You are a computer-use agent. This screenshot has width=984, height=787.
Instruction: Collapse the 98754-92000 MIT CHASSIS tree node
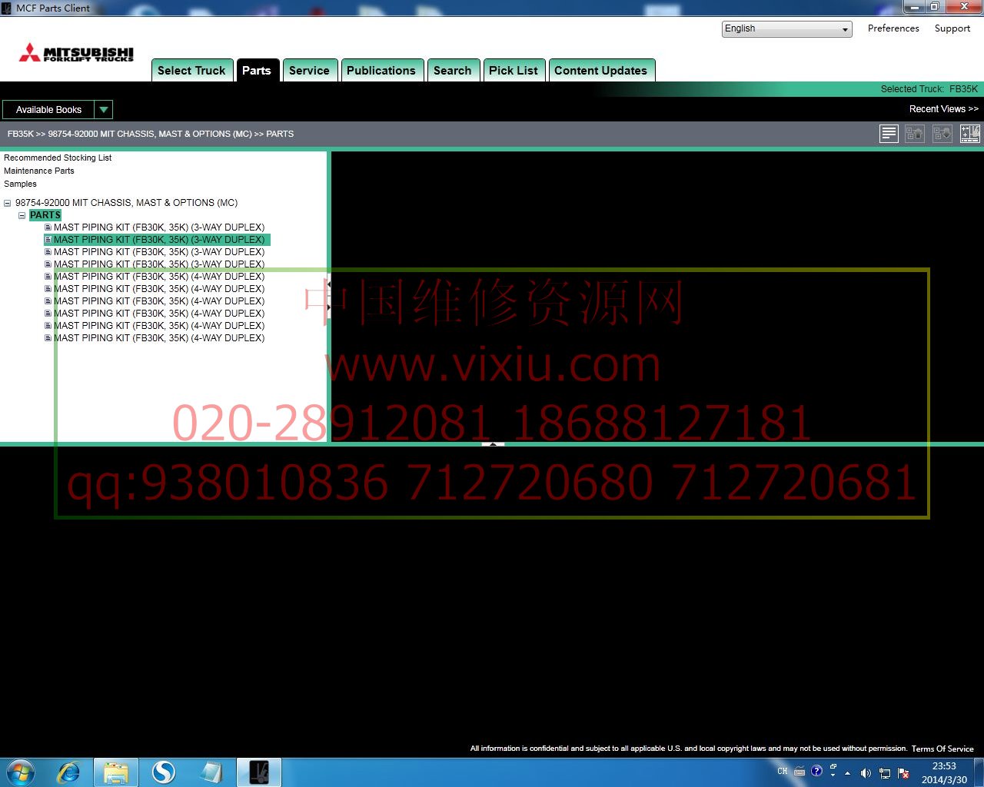coord(8,204)
